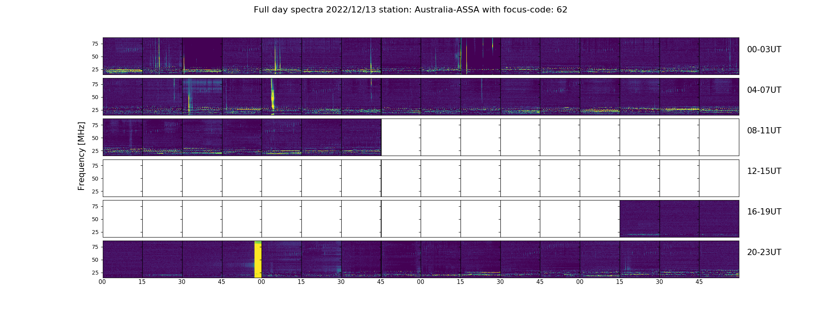The width and height of the screenshot is (821, 312).
Task: Click the 16-19UT row label
Action: pyautogui.click(x=764, y=212)
